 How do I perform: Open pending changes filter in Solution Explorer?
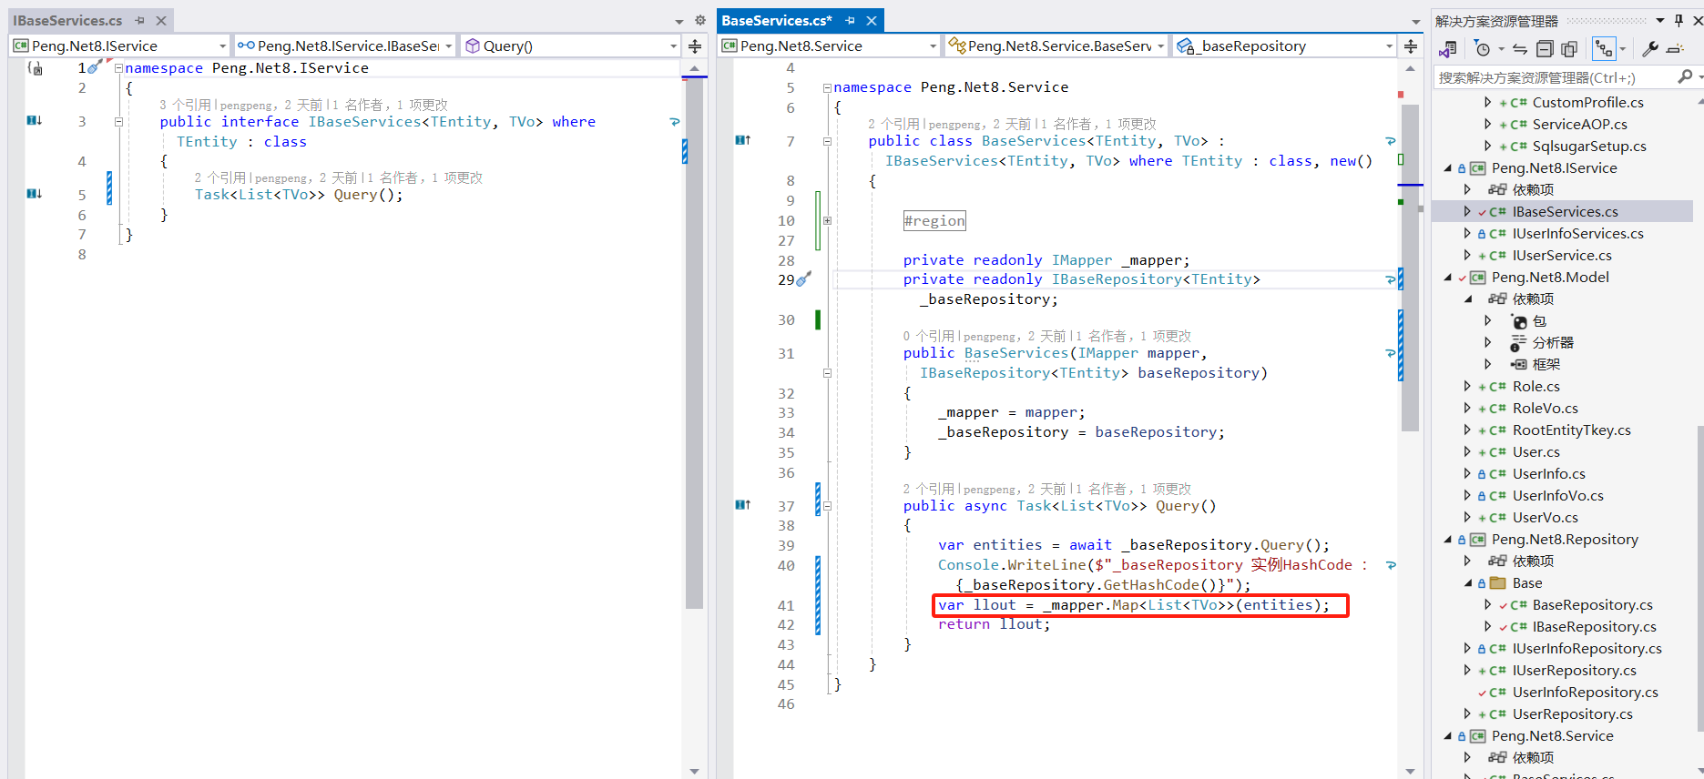pyautogui.click(x=1483, y=49)
